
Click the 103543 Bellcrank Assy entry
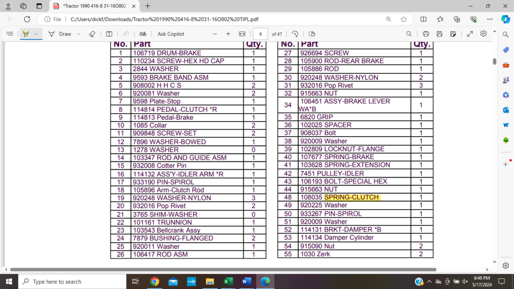click(x=167, y=230)
